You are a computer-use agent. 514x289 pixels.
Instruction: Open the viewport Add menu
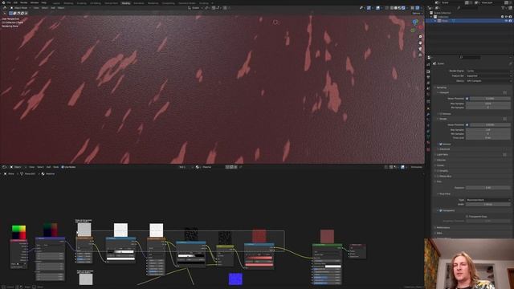(53, 8)
